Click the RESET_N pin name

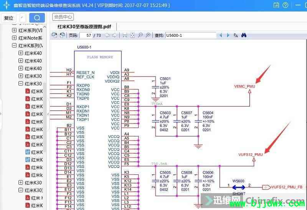pos(86,72)
